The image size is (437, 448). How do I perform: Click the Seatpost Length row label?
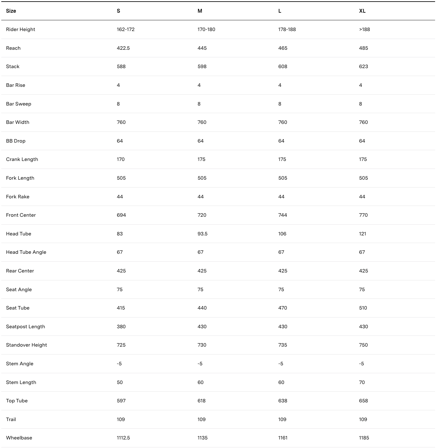(x=25, y=327)
